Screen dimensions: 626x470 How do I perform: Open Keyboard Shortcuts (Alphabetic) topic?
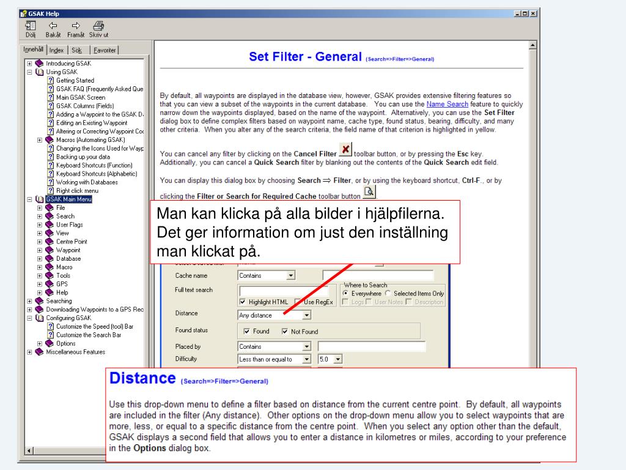click(x=97, y=174)
